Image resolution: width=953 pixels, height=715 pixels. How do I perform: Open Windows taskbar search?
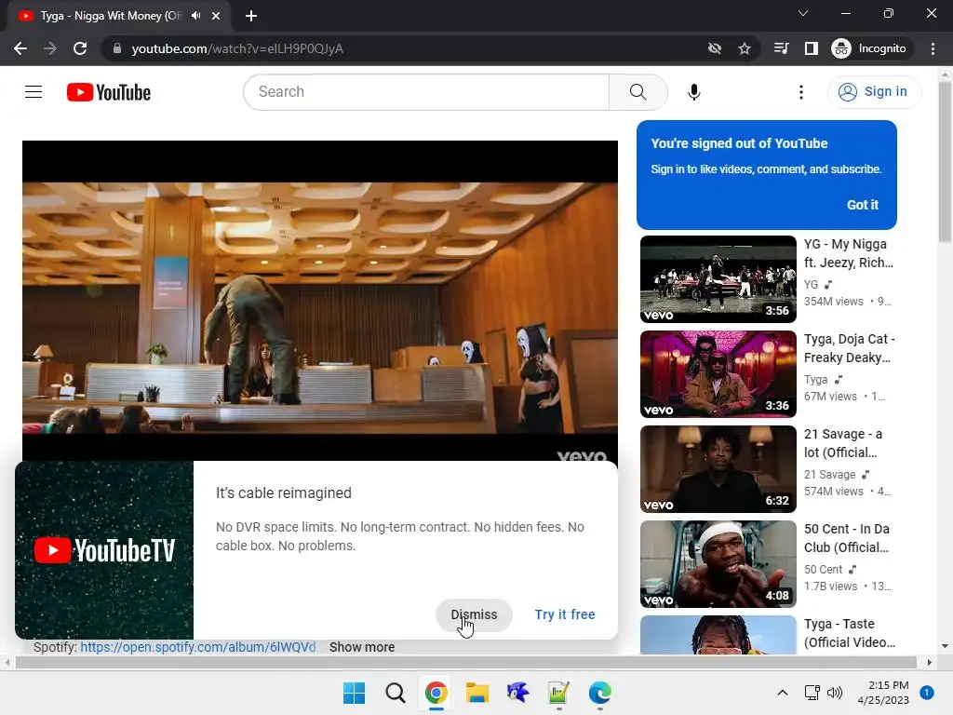(x=395, y=693)
